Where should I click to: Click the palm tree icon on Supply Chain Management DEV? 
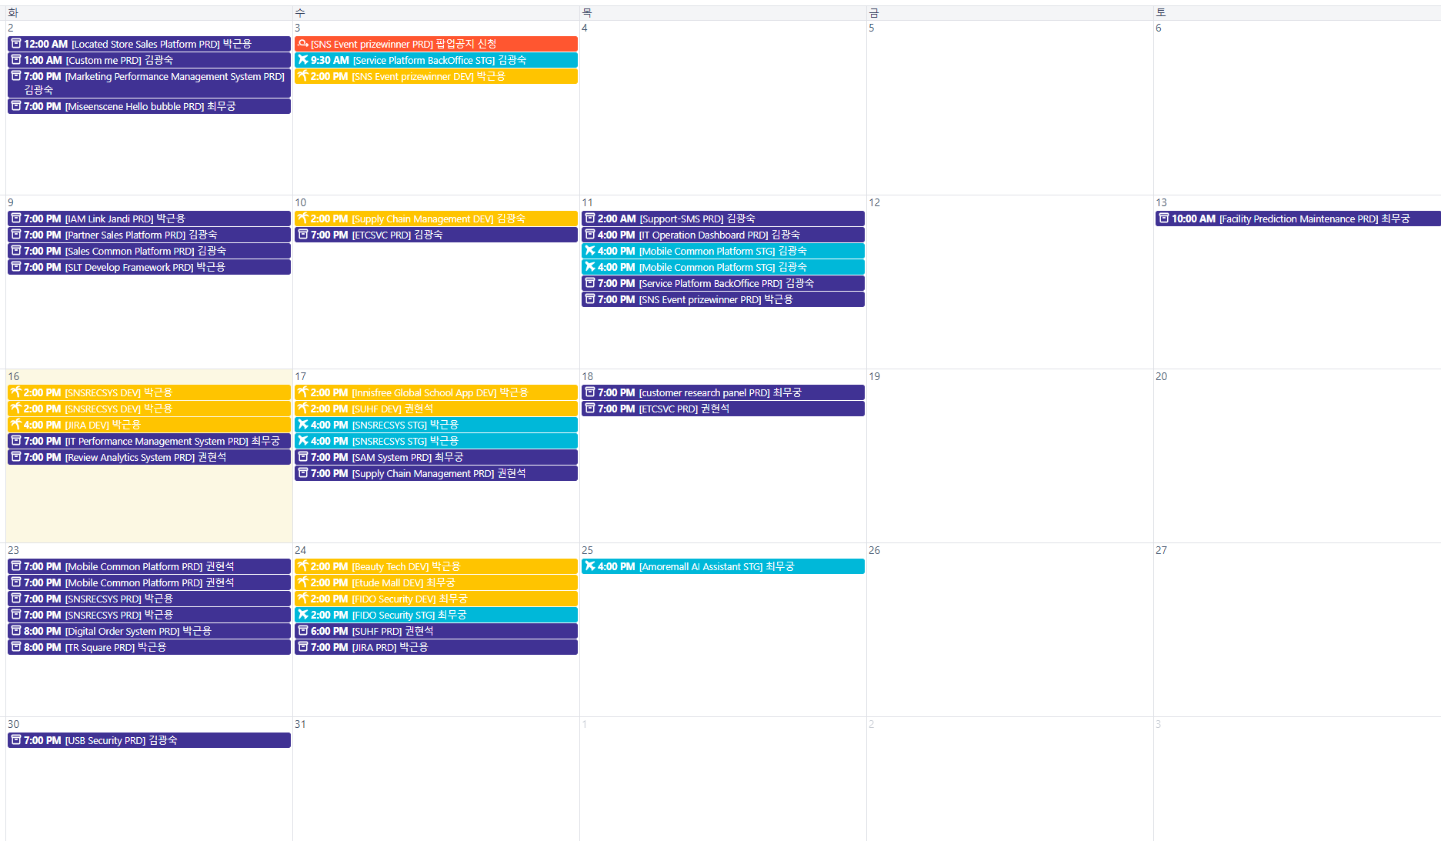pyautogui.click(x=303, y=219)
